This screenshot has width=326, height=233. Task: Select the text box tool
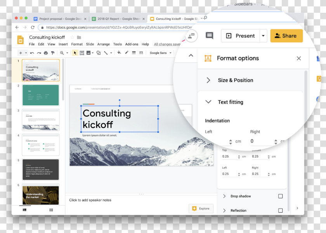click(82, 53)
